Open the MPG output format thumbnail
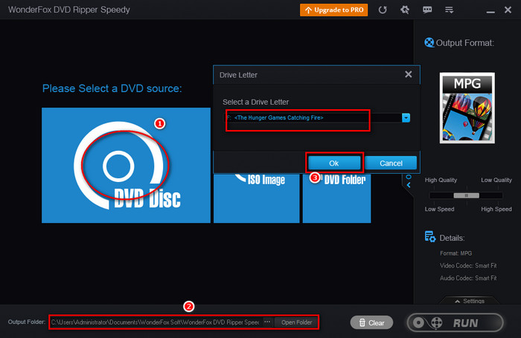This screenshot has width=521, height=338. pos(467,108)
